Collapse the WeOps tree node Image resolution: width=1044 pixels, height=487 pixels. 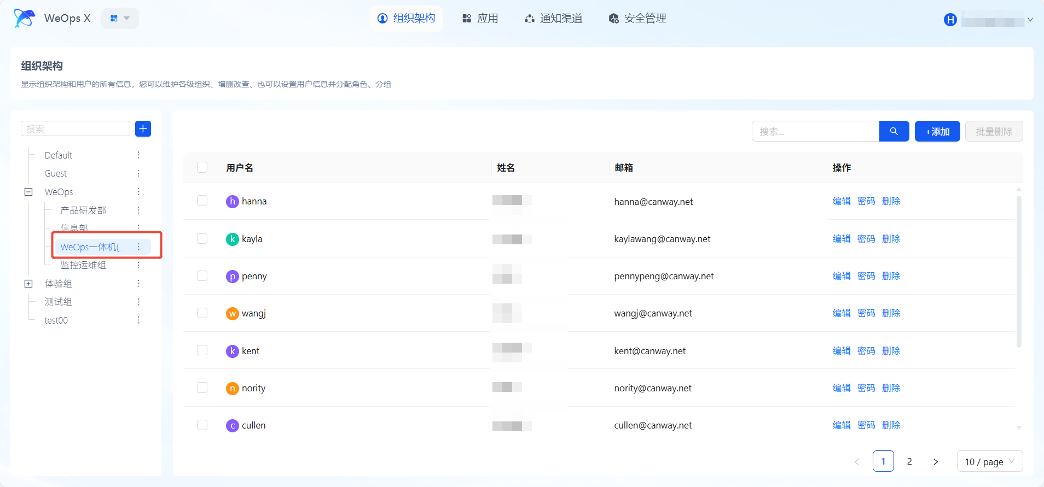click(x=28, y=192)
